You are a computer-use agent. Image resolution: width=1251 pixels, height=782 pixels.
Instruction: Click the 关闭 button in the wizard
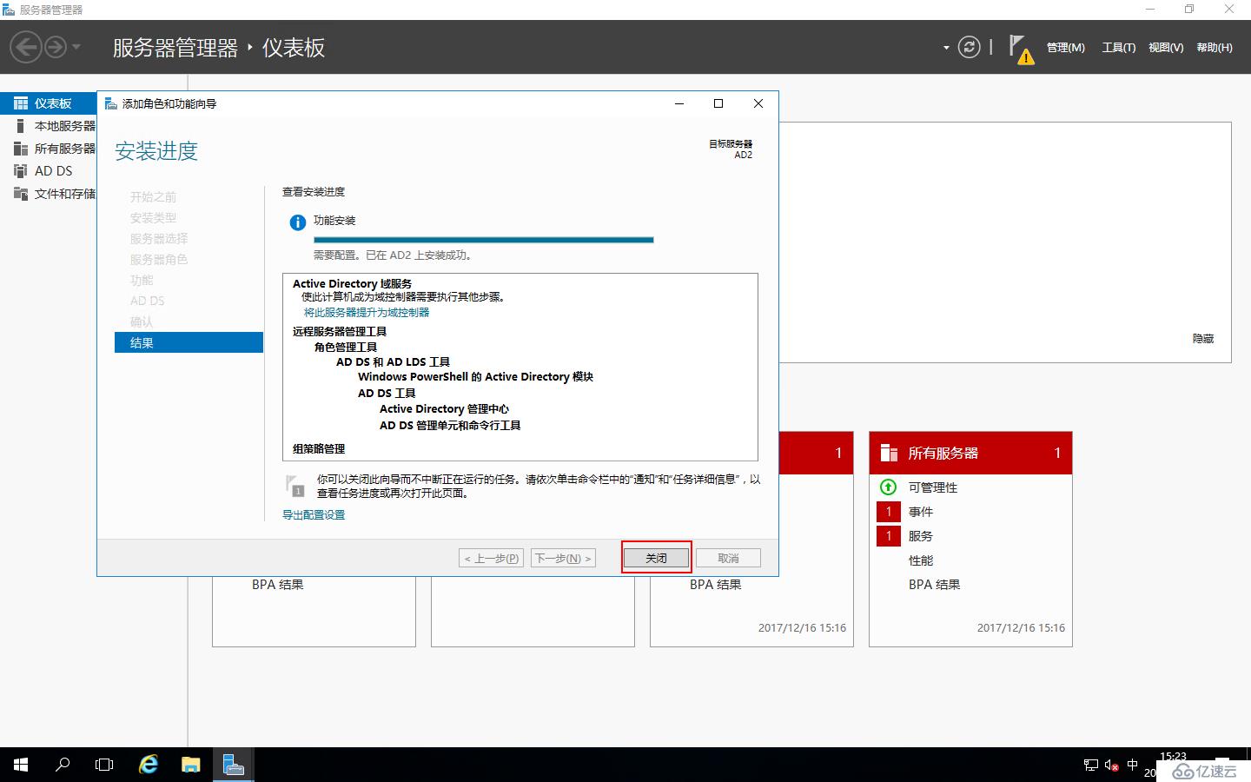pyautogui.click(x=656, y=558)
